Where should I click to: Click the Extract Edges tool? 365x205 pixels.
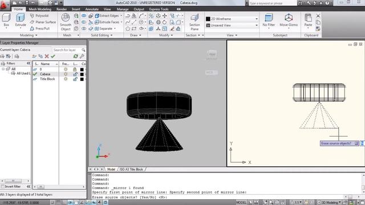(107, 15)
